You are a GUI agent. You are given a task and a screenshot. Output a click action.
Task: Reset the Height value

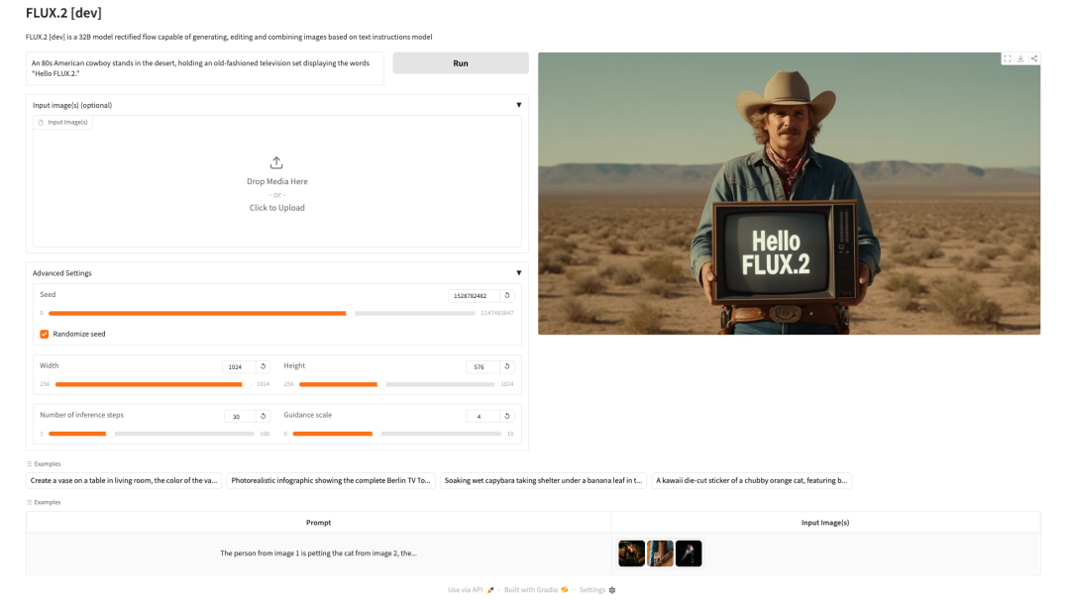[506, 366]
